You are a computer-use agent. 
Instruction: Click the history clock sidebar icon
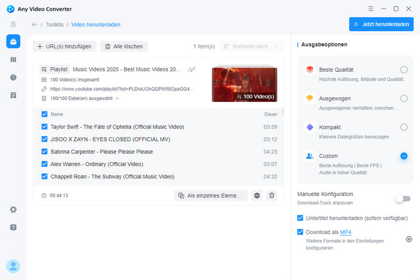(x=13, y=77)
